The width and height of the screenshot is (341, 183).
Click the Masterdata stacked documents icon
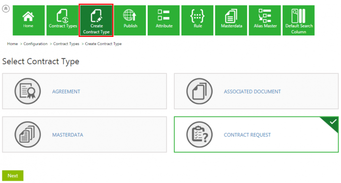[x=27, y=135]
